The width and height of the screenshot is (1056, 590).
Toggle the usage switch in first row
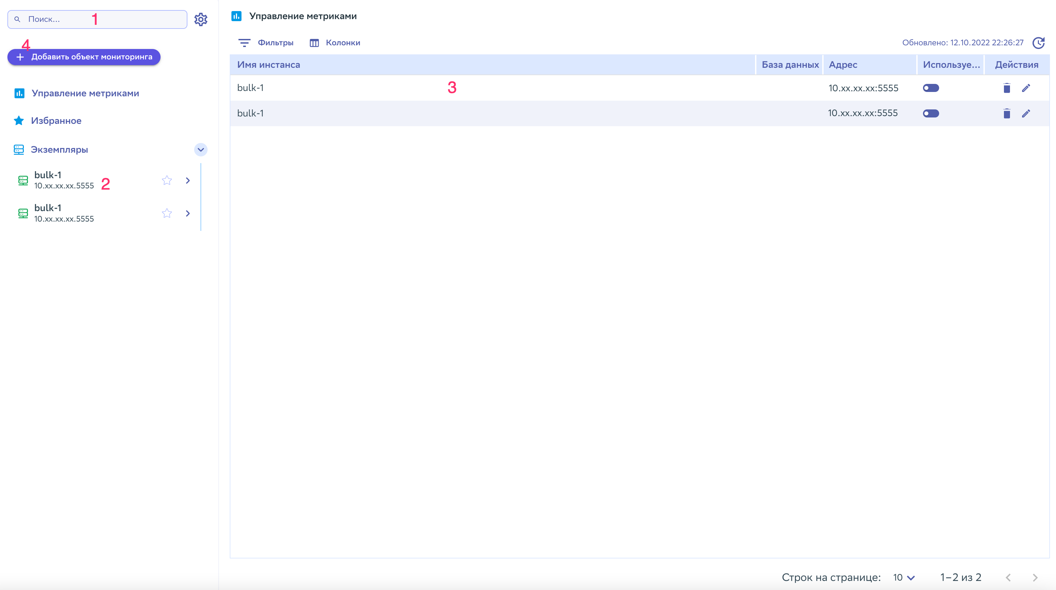pos(931,88)
